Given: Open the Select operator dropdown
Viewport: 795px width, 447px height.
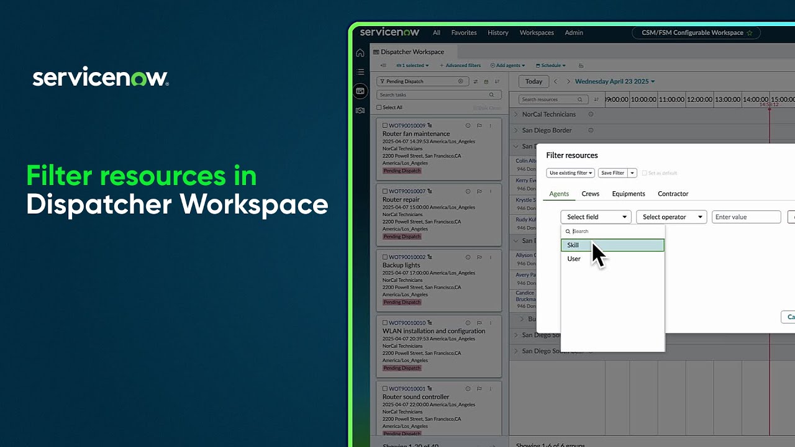Looking at the screenshot, I should tap(671, 217).
